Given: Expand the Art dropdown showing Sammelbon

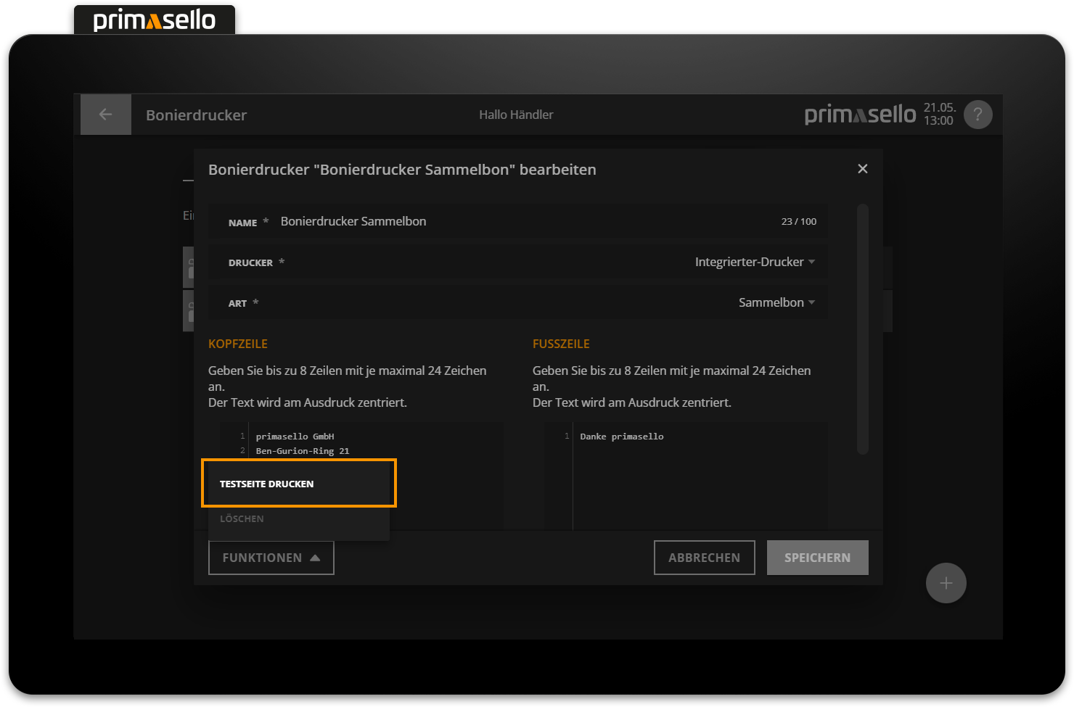Looking at the screenshot, I should tap(776, 302).
